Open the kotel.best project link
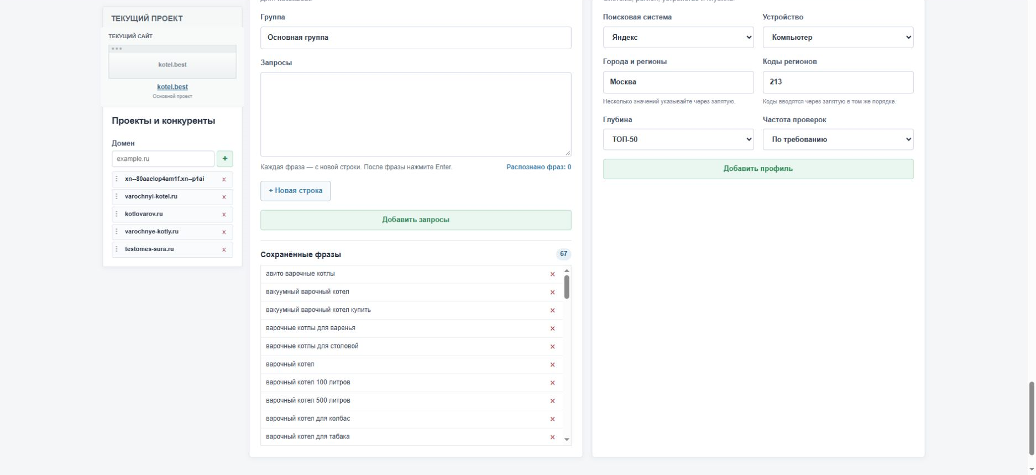Image resolution: width=1036 pixels, height=475 pixels. tap(172, 87)
